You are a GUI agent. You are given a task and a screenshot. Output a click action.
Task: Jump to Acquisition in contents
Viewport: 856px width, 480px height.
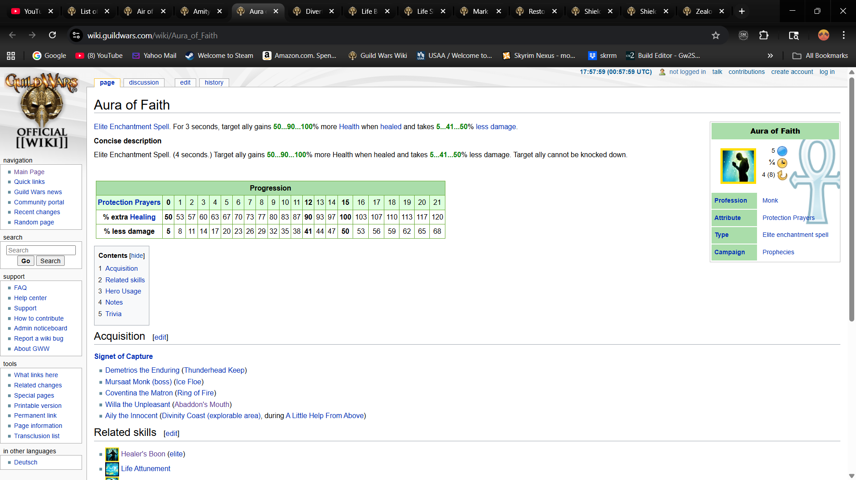121,268
